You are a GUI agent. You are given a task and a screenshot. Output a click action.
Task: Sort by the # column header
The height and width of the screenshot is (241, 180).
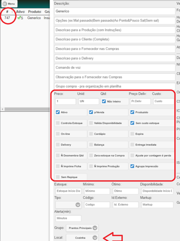click(7, 12)
